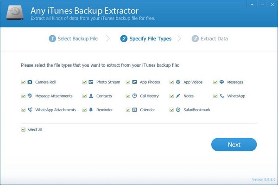Uncheck the Camera Roll checkbox
This screenshot has width=278, height=185.
click(23, 82)
